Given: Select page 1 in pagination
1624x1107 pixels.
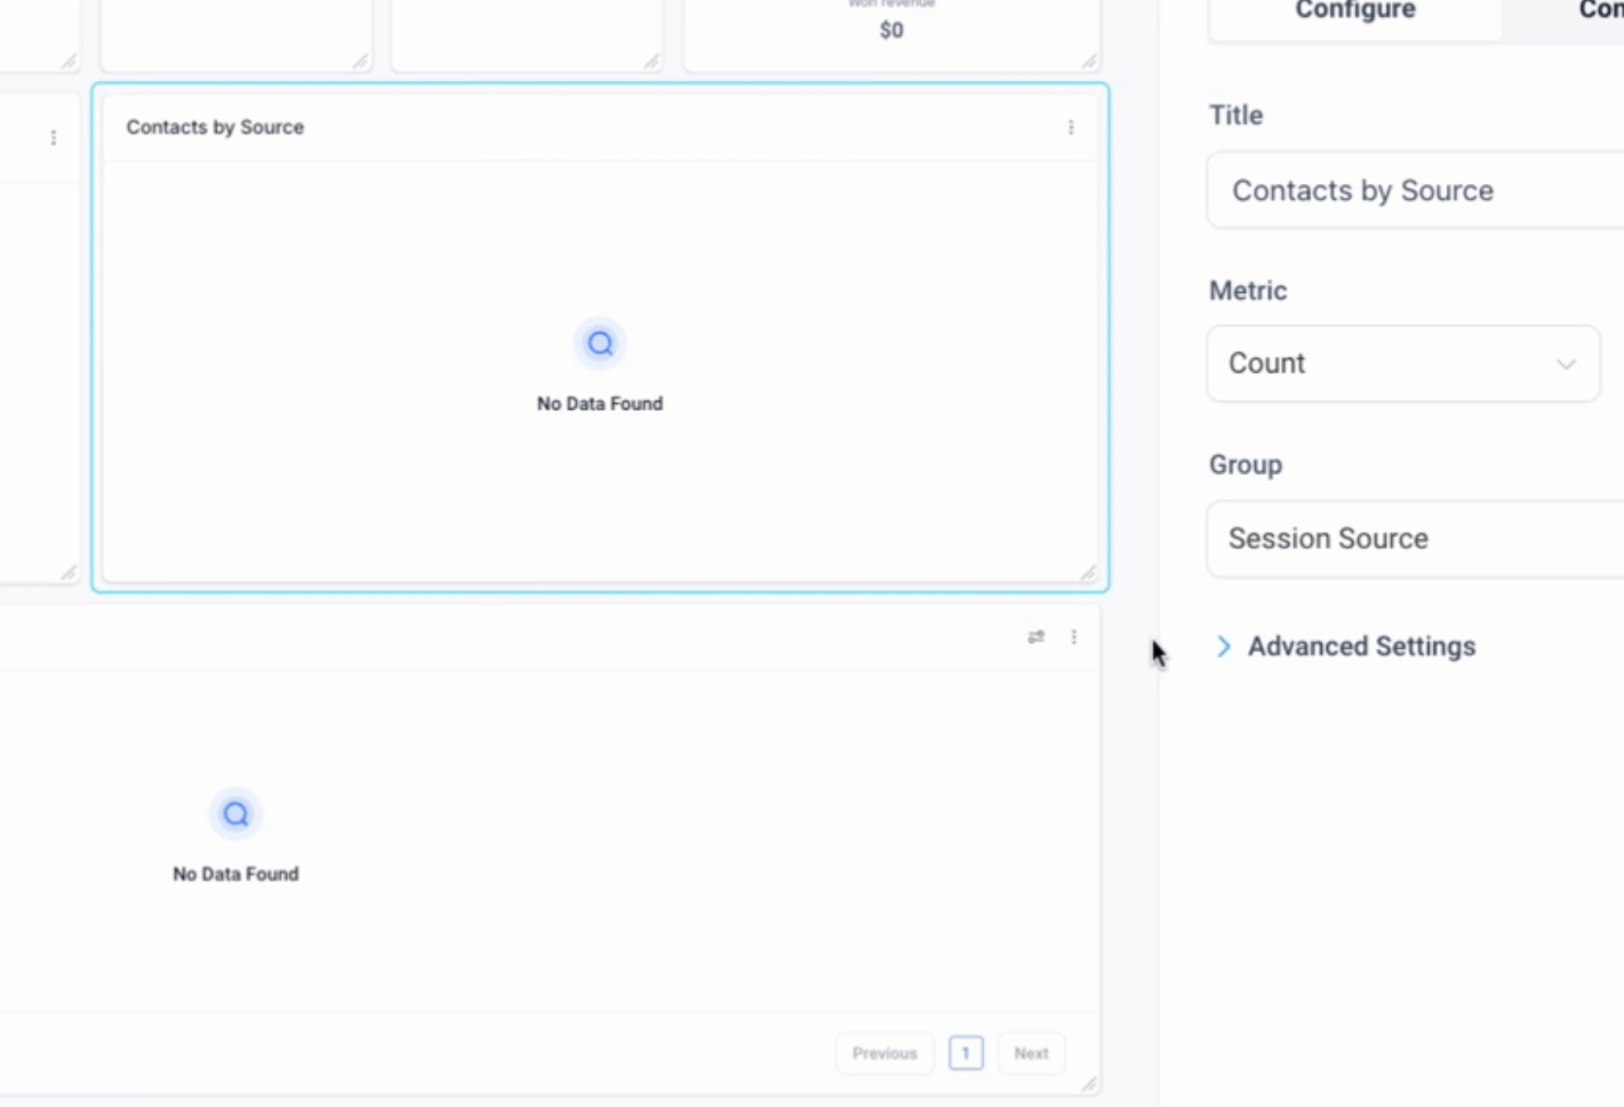Looking at the screenshot, I should pos(966,1053).
